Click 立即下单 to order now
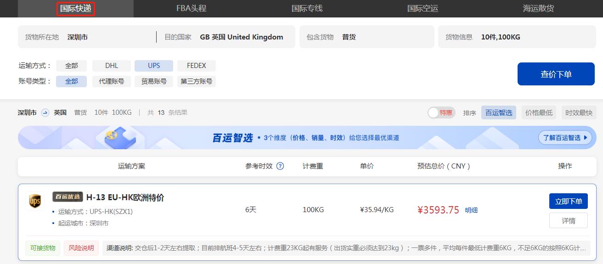 point(568,201)
